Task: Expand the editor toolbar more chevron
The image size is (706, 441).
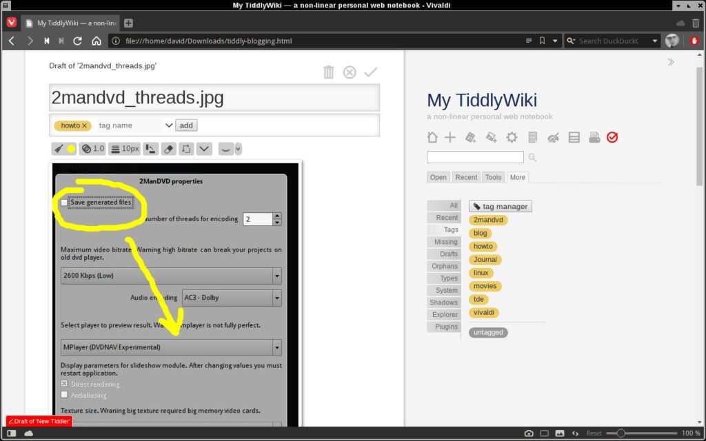Action: tap(204, 149)
